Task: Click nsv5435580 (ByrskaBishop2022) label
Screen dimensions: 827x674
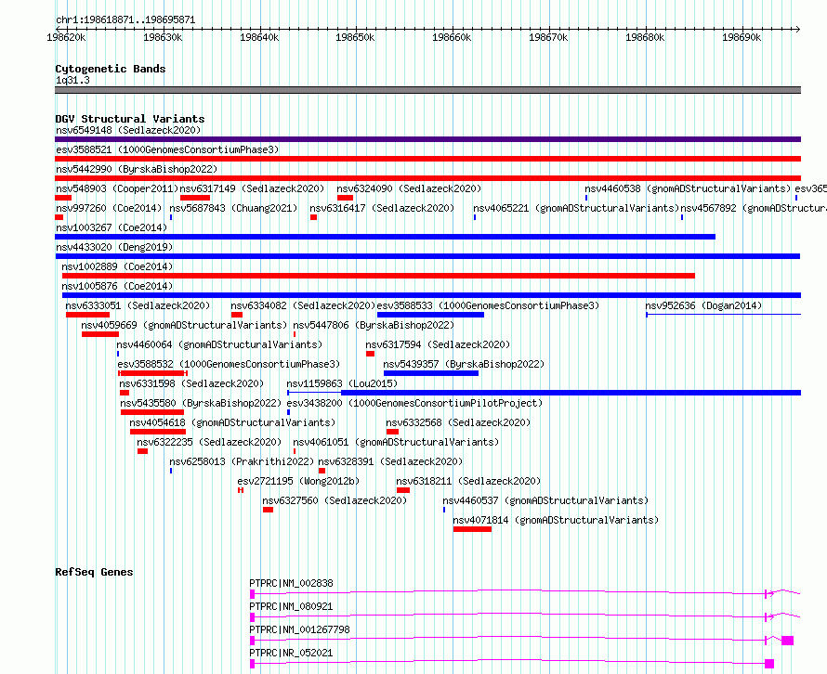Action: [x=201, y=403]
